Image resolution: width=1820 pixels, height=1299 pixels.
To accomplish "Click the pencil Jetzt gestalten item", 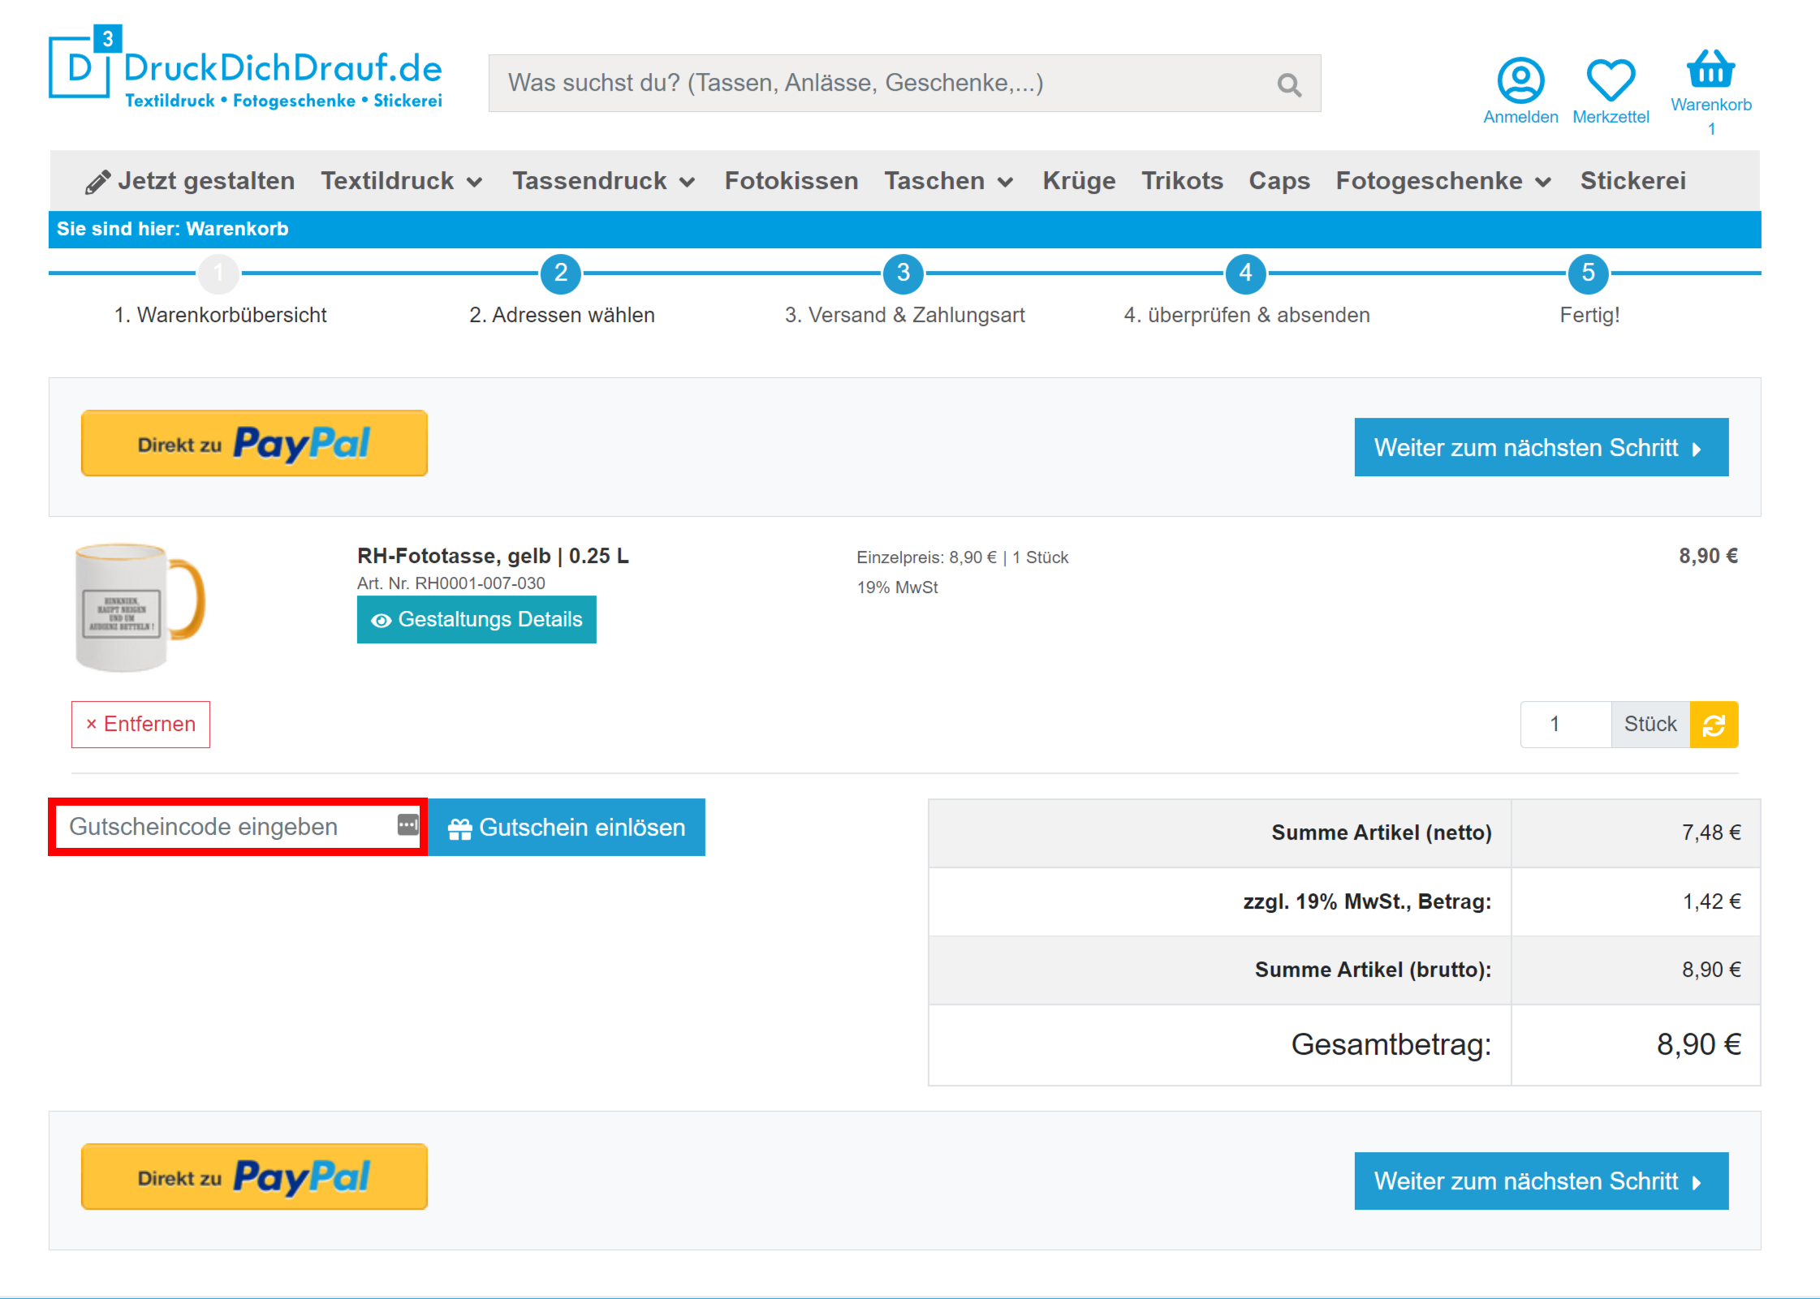I will tap(190, 181).
